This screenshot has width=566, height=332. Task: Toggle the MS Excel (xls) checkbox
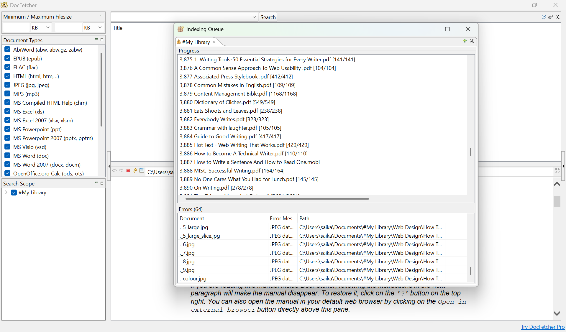(x=8, y=111)
